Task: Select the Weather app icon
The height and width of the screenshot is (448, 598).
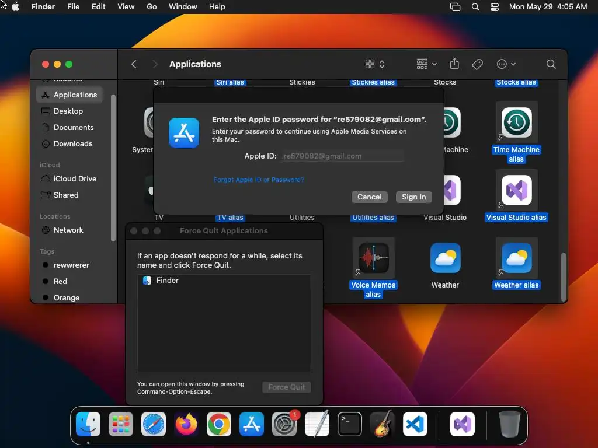Action: pos(445,258)
